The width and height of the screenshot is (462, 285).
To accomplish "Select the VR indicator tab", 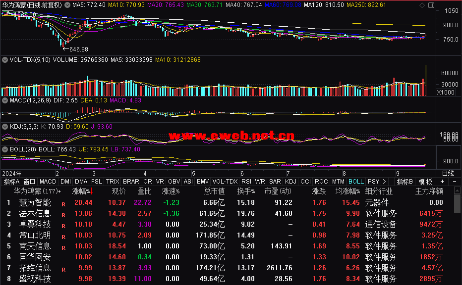I will coord(160,182).
